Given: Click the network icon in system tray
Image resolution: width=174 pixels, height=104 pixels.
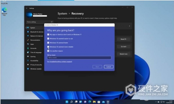Looking at the screenshot, I should 161,102.
